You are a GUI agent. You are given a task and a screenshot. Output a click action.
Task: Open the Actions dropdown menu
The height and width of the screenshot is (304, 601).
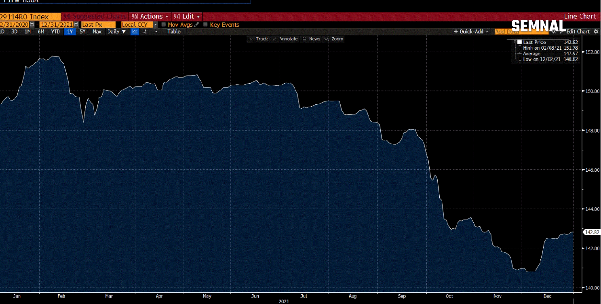[151, 17]
